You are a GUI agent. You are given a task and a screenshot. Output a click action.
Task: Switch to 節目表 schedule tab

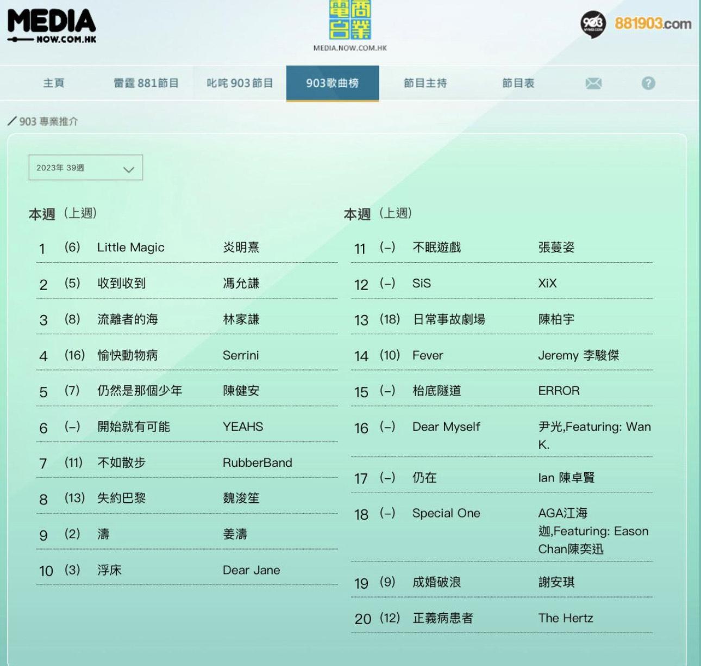518,83
